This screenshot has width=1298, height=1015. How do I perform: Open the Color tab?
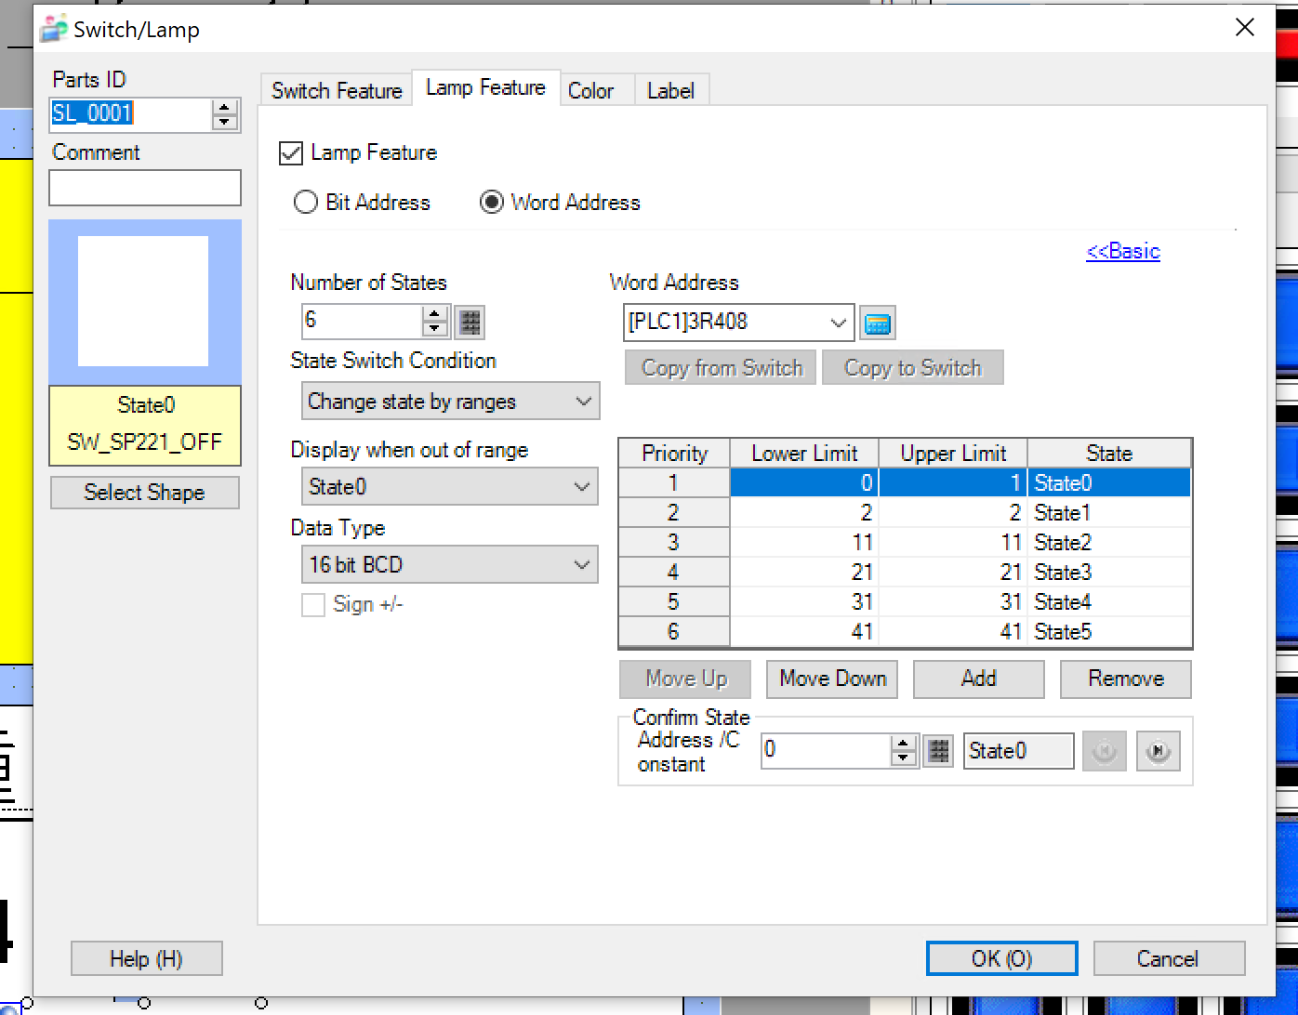[x=590, y=91]
